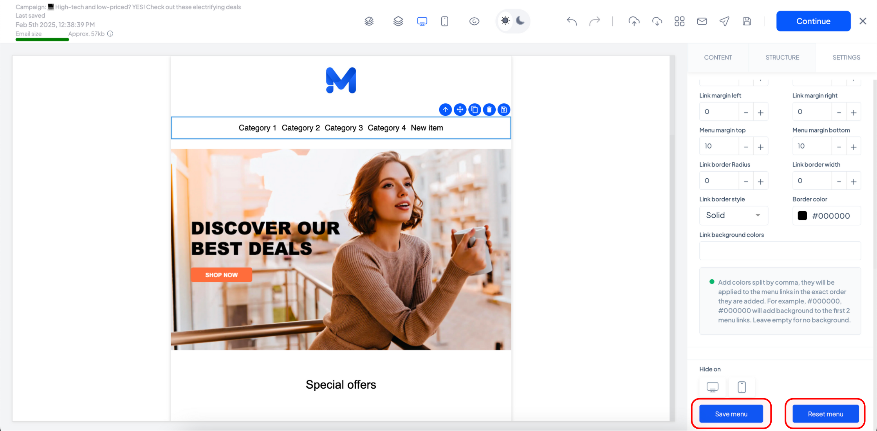This screenshot has height=431, width=877.
Task: Click the paper plane send icon
Action: click(724, 21)
